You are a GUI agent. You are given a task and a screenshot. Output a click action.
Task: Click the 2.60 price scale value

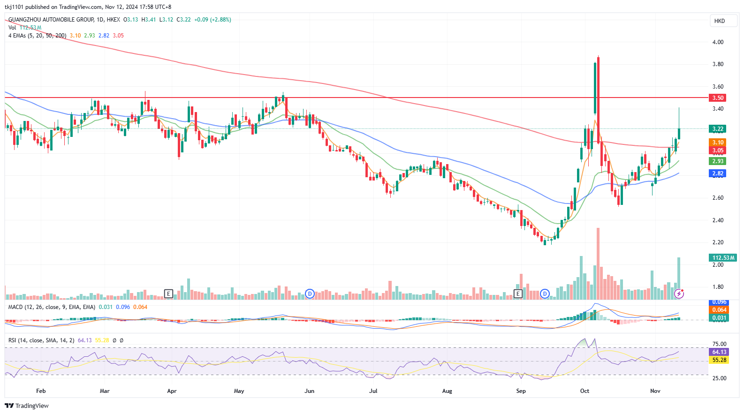tap(718, 198)
